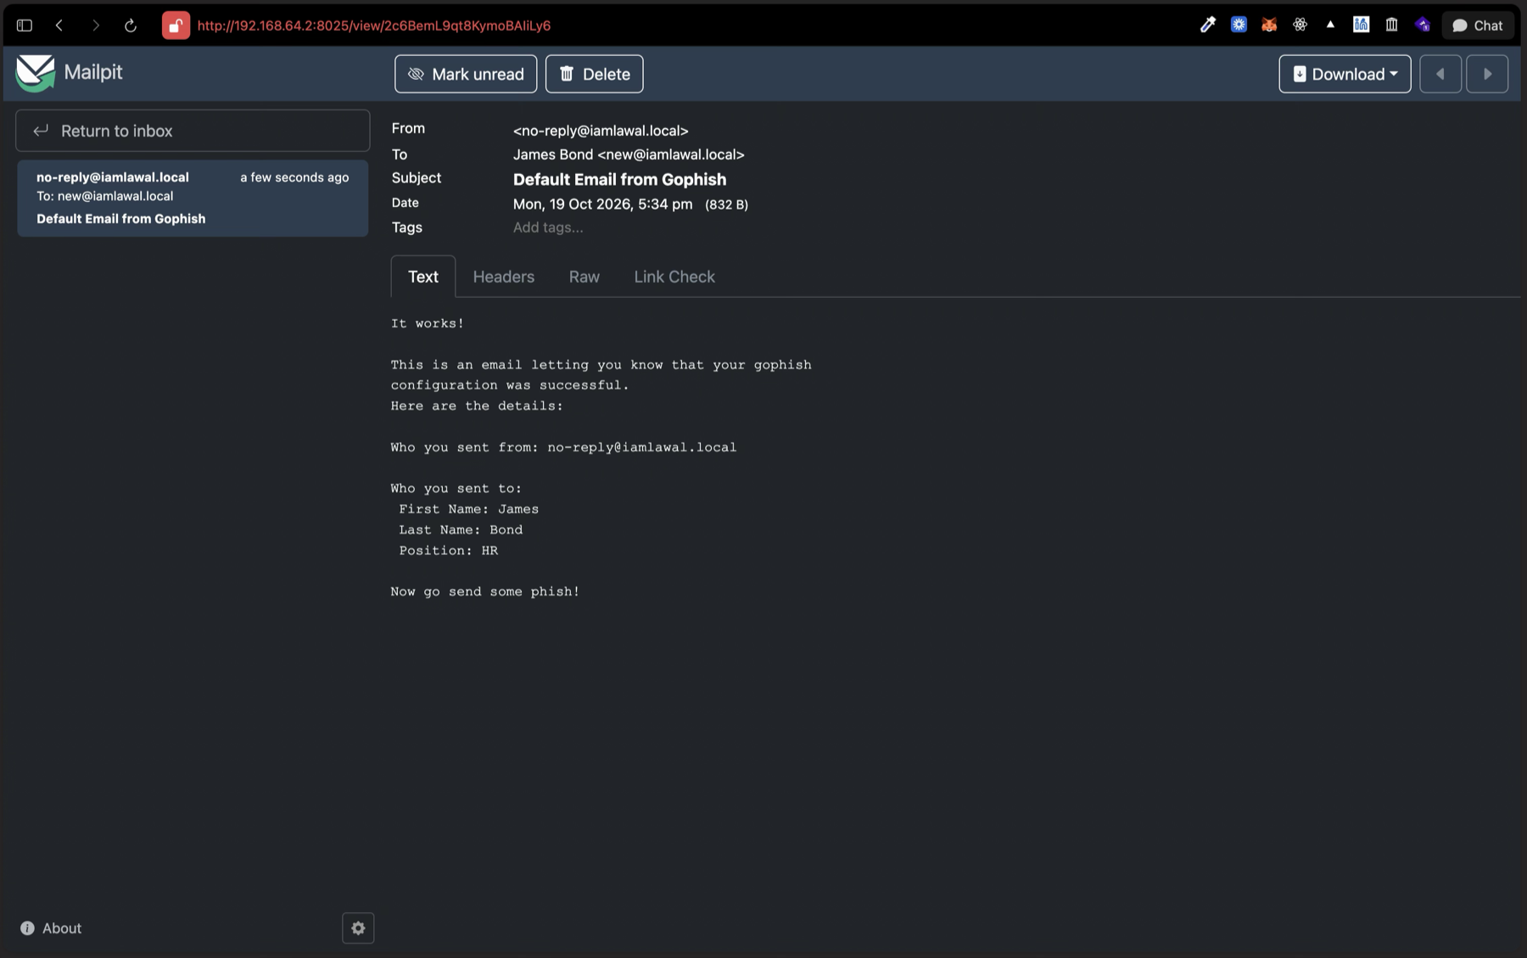
Task: Click the sender <no-reply@iamlawal.local> address
Action: pos(601,131)
